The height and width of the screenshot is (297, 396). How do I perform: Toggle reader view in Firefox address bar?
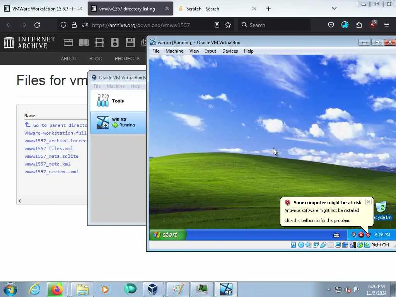(217, 25)
